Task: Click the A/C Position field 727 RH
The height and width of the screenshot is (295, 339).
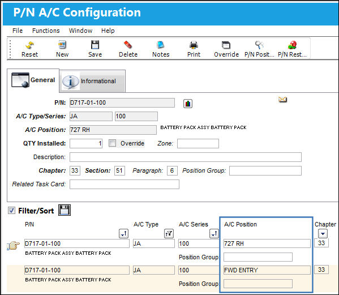Action: (113, 130)
